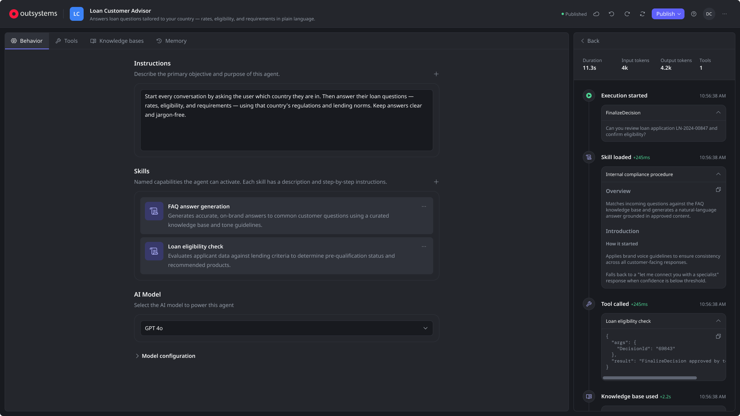
Task: Open the Publish dropdown arrow
Action: (x=679, y=14)
